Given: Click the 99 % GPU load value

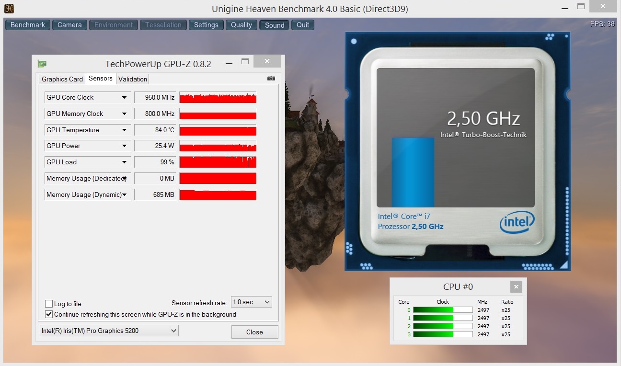Looking at the screenshot, I should pyautogui.click(x=155, y=162).
